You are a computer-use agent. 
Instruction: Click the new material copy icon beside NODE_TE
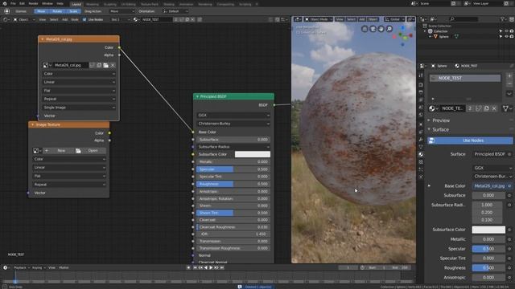pyautogui.click(x=486, y=108)
